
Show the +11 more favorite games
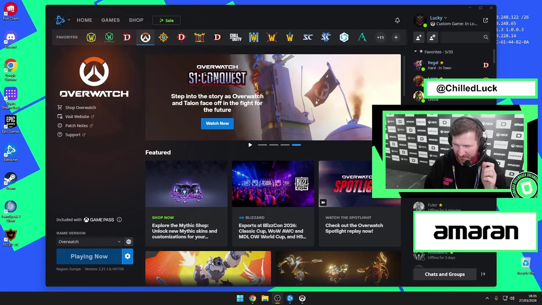tap(380, 37)
